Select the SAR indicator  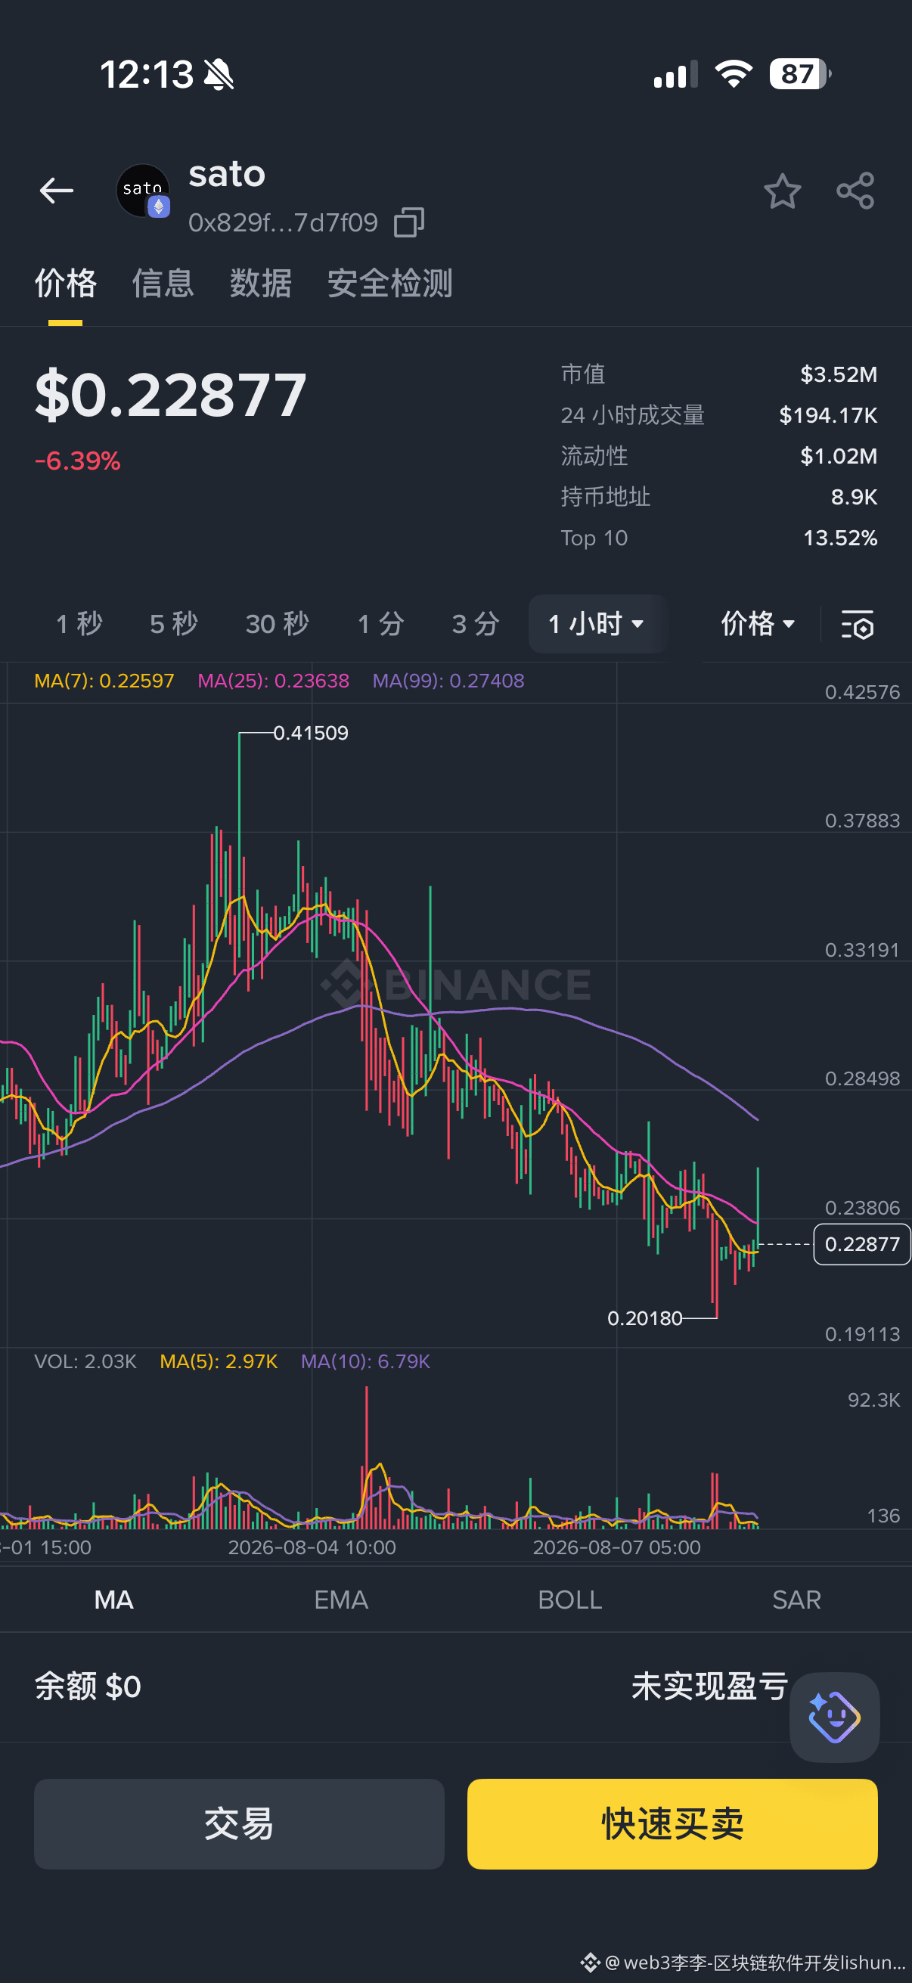click(x=796, y=1600)
